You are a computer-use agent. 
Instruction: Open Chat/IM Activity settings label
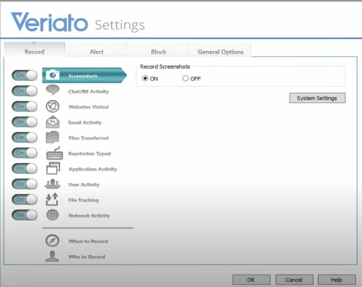click(89, 92)
